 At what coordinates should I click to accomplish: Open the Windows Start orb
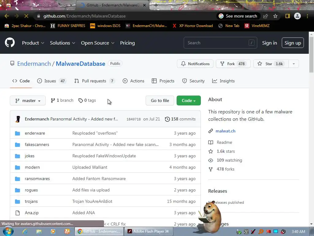coord(8,231)
